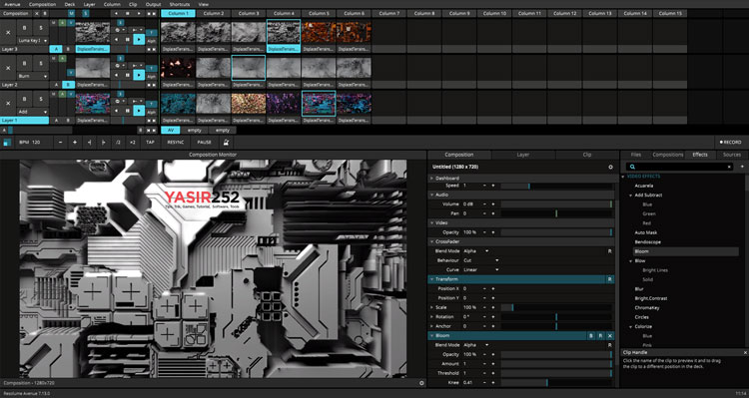The image size is (749, 398).
Task: Adjust the Knee slider of Bloom
Action: 556,383
